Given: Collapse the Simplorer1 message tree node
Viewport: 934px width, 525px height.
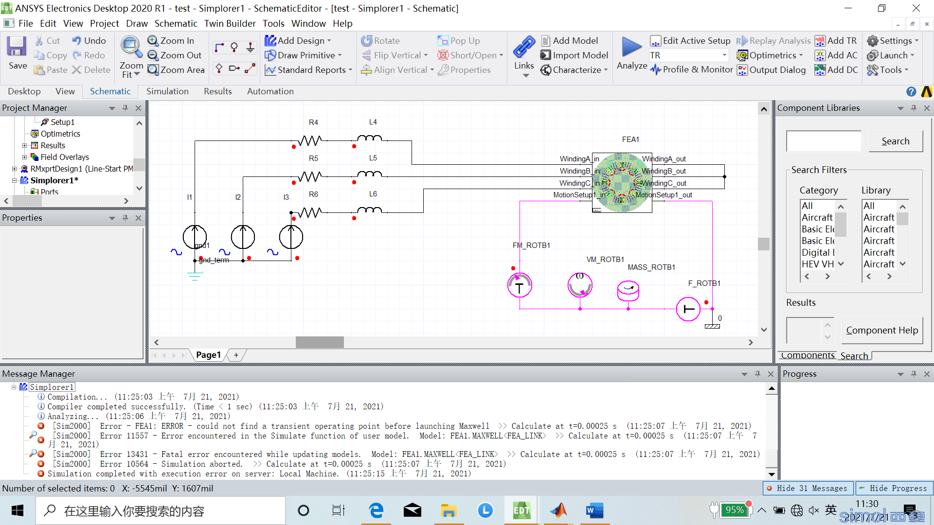Looking at the screenshot, I should tap(14, 387).
